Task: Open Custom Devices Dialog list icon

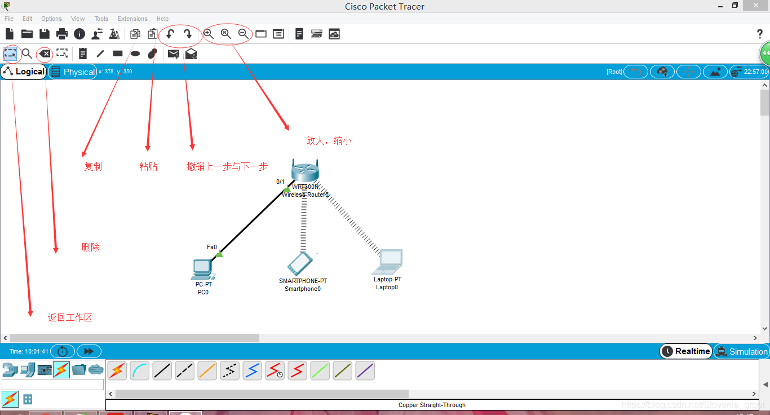Action: (278, 34)
